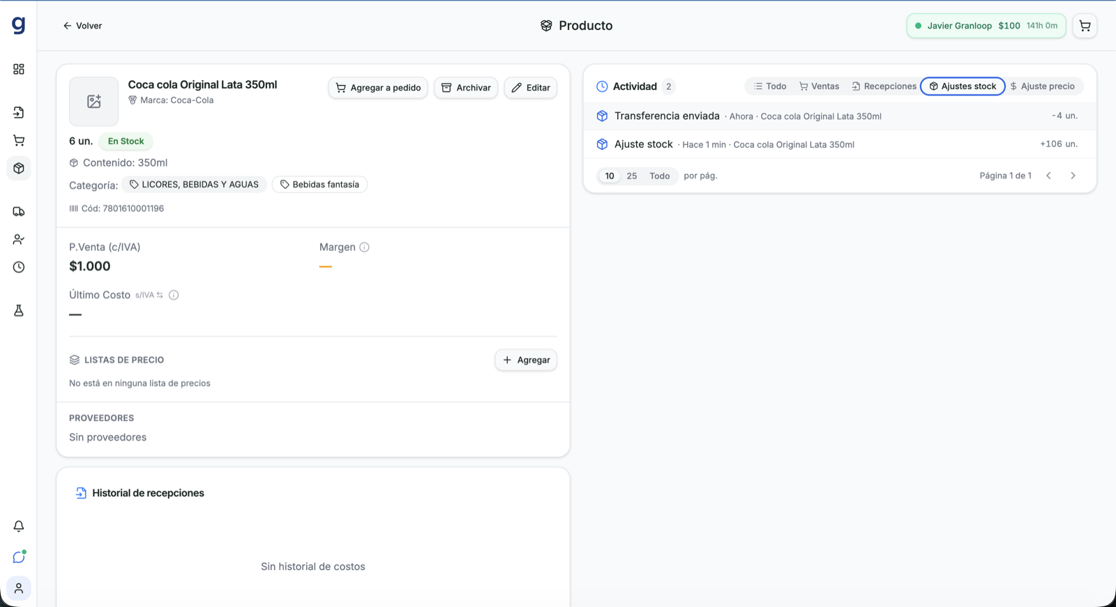Go to next activity page
The image size is (1116, 607).
pos(1073,176)
